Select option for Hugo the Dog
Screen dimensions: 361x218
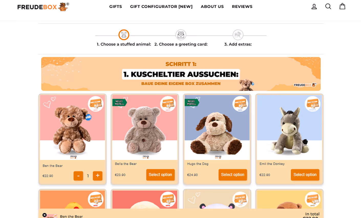coord(233,175)
